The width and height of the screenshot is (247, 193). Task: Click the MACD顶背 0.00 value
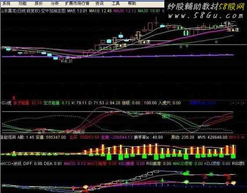pos(188,164)
